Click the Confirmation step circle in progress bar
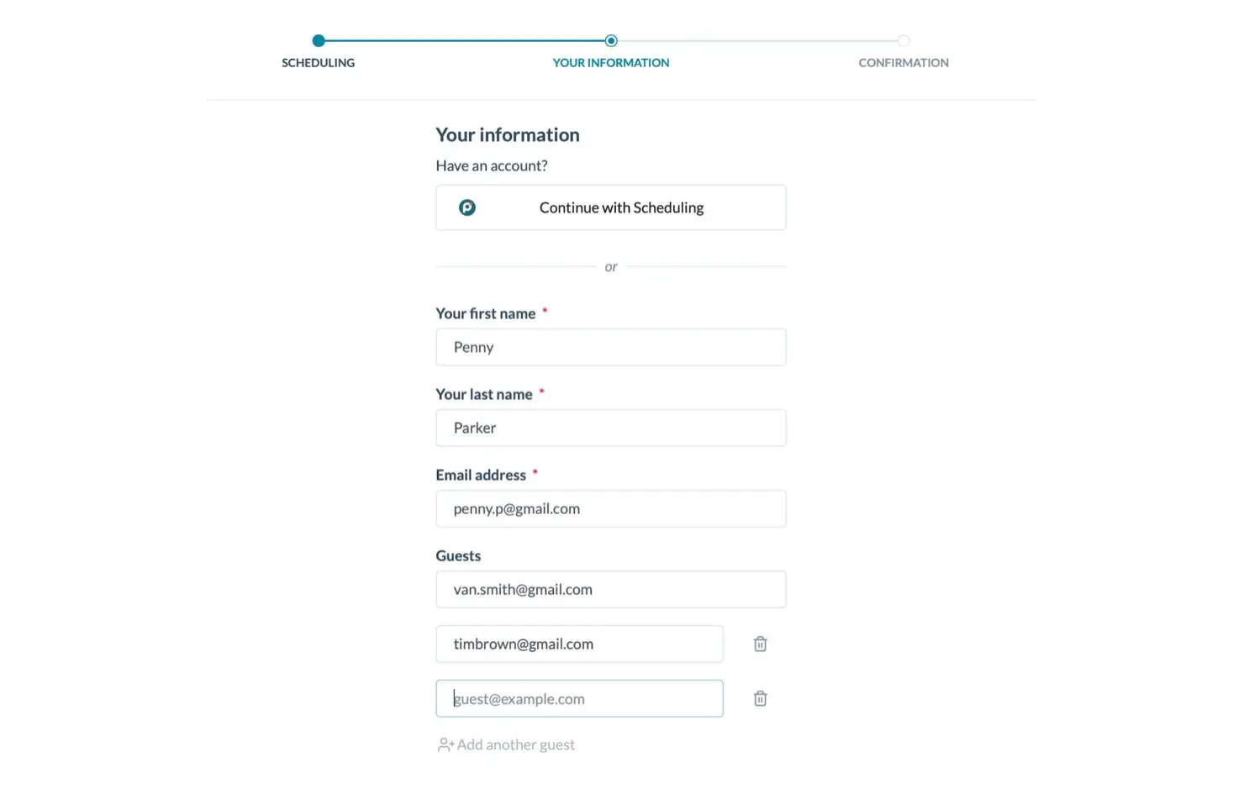 (904, 40)
